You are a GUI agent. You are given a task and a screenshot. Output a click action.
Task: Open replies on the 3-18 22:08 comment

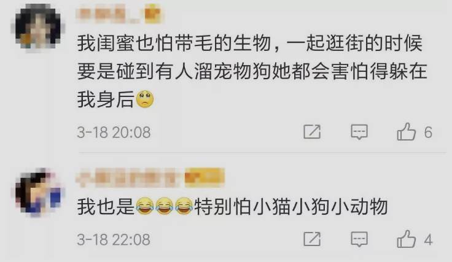tap(359, 239)
